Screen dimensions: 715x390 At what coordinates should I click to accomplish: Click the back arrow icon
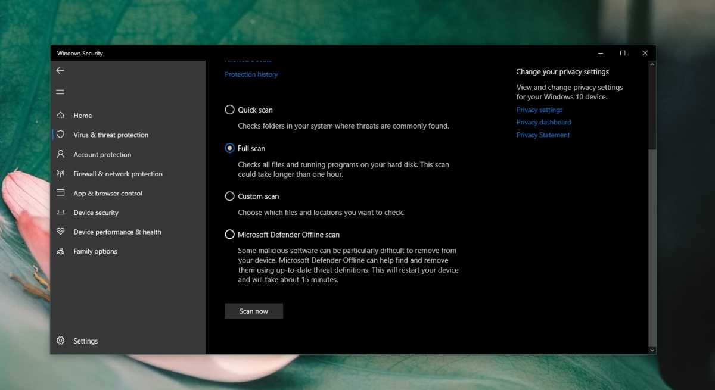[x=60, y=70]
